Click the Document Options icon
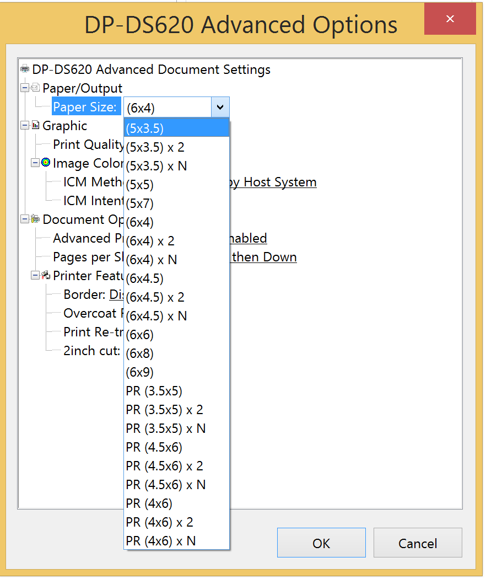This screenshot has width=486, height=579. click(x=35, y=219)
